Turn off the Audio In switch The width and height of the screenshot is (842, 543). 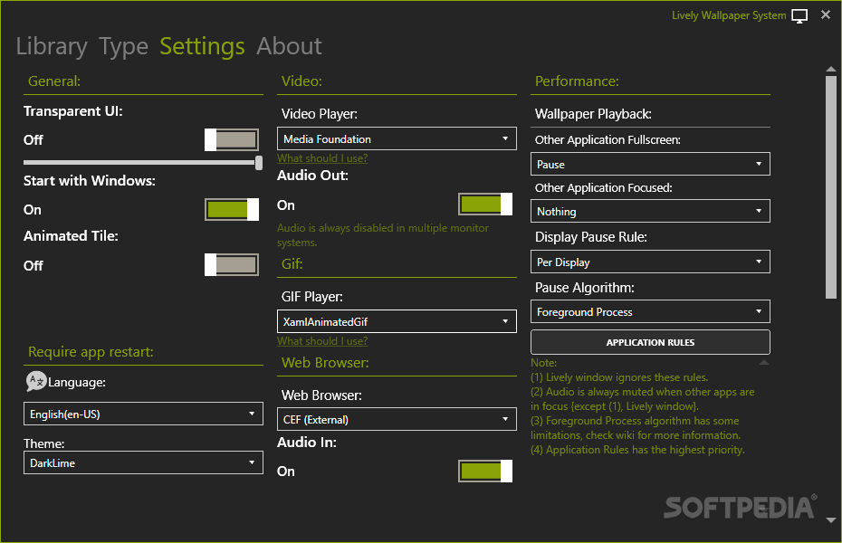485,471
